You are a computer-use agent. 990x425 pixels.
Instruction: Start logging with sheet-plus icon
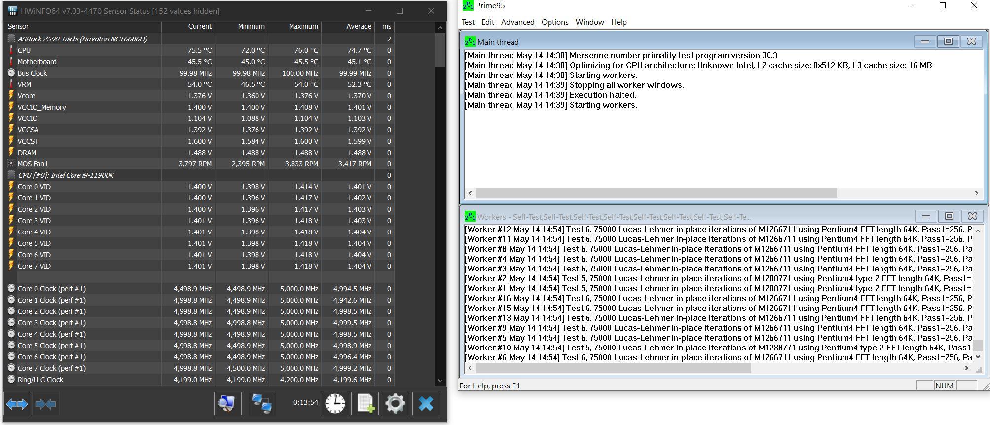pos(365,403)
